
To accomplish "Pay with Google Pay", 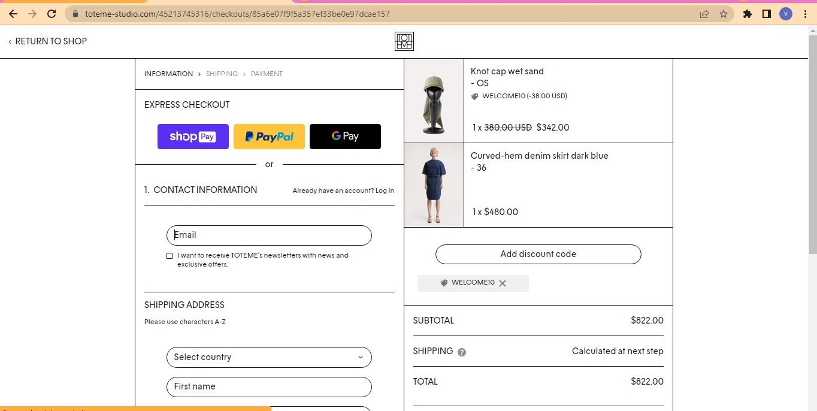I will click(345, 137).
